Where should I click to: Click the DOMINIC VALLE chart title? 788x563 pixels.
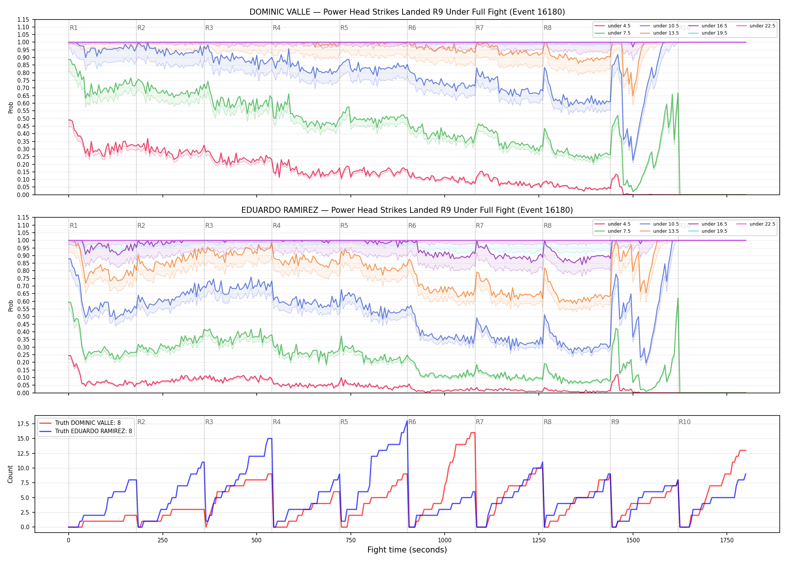407,12
